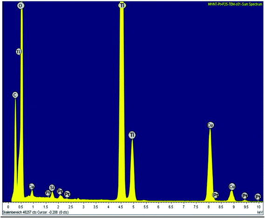265x218 pixels.
Task: Select the 0.5 axis tick label
Action: (x=20, y=207)
